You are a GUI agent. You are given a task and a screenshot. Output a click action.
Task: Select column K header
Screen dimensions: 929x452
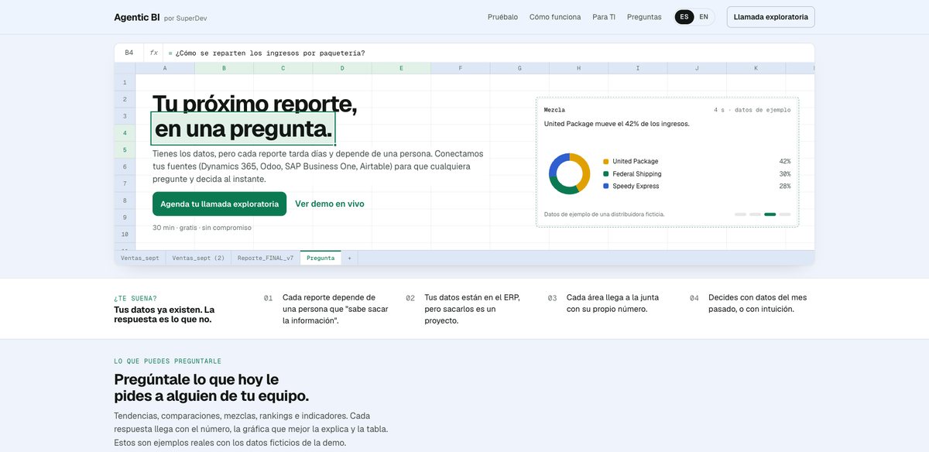click(756, 68)
